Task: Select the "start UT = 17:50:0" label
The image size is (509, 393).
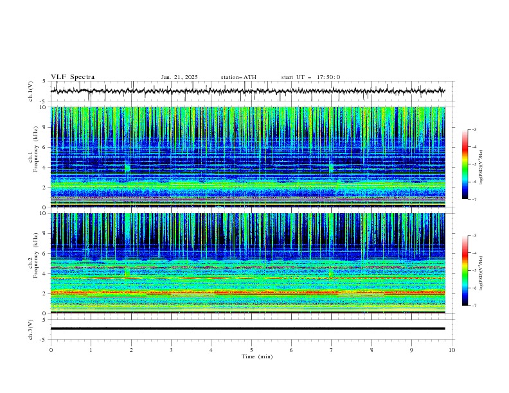Action: 310,77
